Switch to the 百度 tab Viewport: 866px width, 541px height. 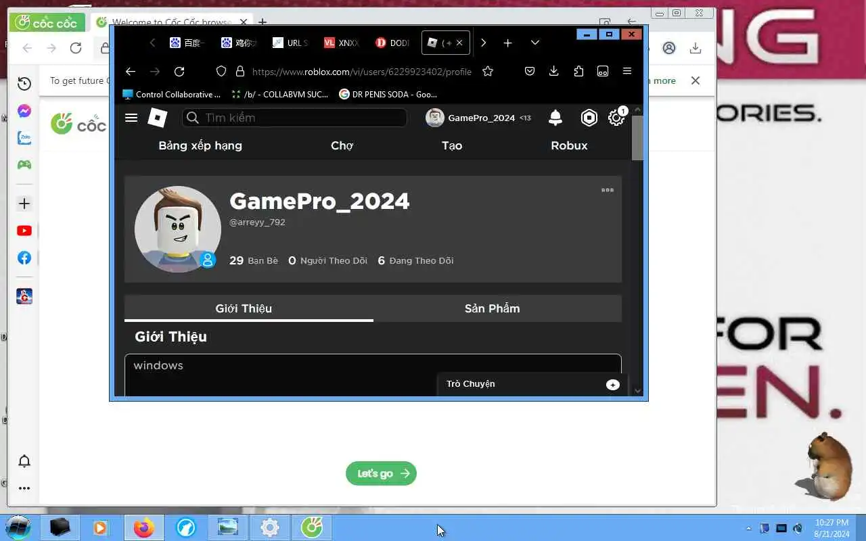click(187, 43)
